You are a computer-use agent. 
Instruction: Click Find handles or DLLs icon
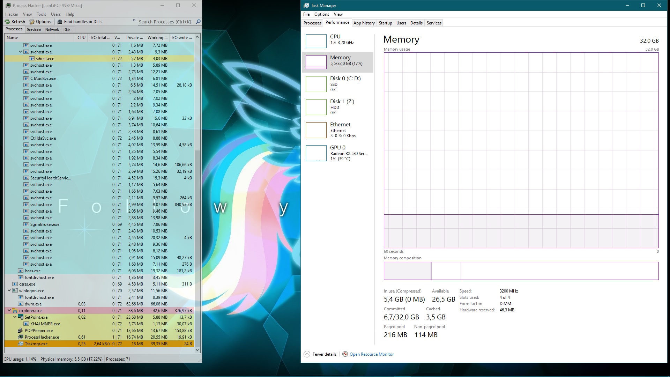60,22
